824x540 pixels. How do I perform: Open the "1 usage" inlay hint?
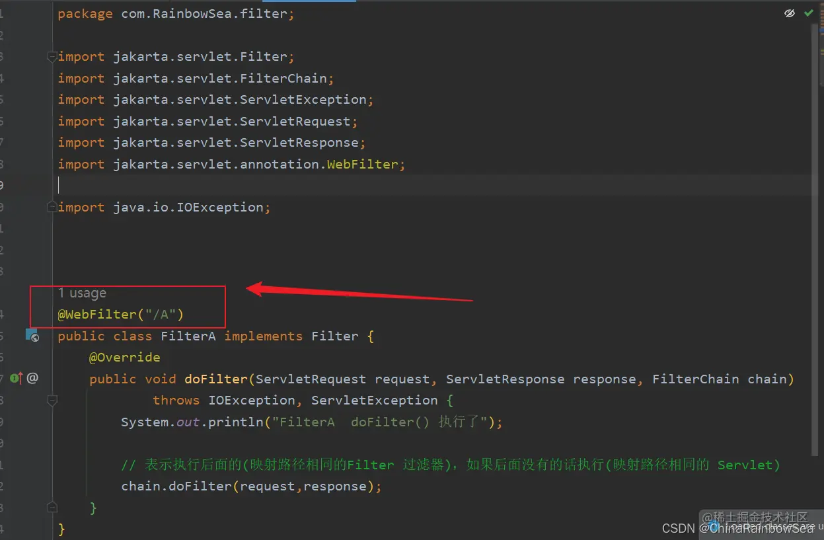click(82, 293)
